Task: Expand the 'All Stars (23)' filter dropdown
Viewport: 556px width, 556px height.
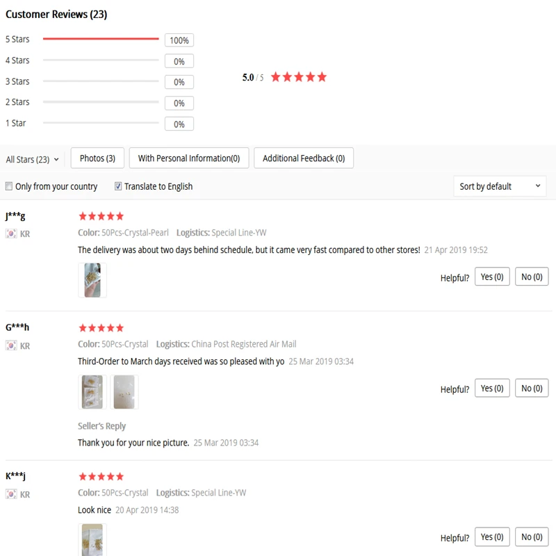Action: coord(33,159)
